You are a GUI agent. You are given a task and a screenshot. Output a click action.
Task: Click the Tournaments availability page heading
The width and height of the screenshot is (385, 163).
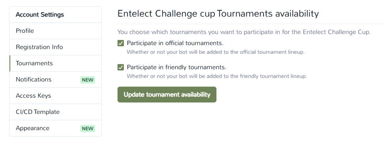[218, 13]
